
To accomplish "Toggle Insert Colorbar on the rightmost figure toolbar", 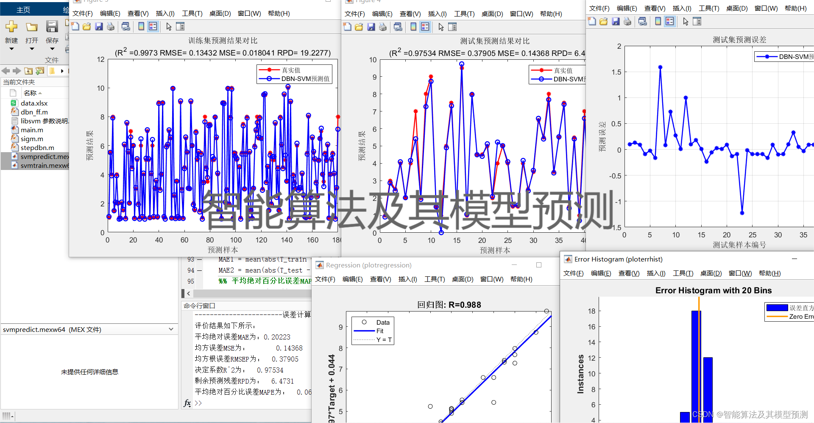I will 658,21.
